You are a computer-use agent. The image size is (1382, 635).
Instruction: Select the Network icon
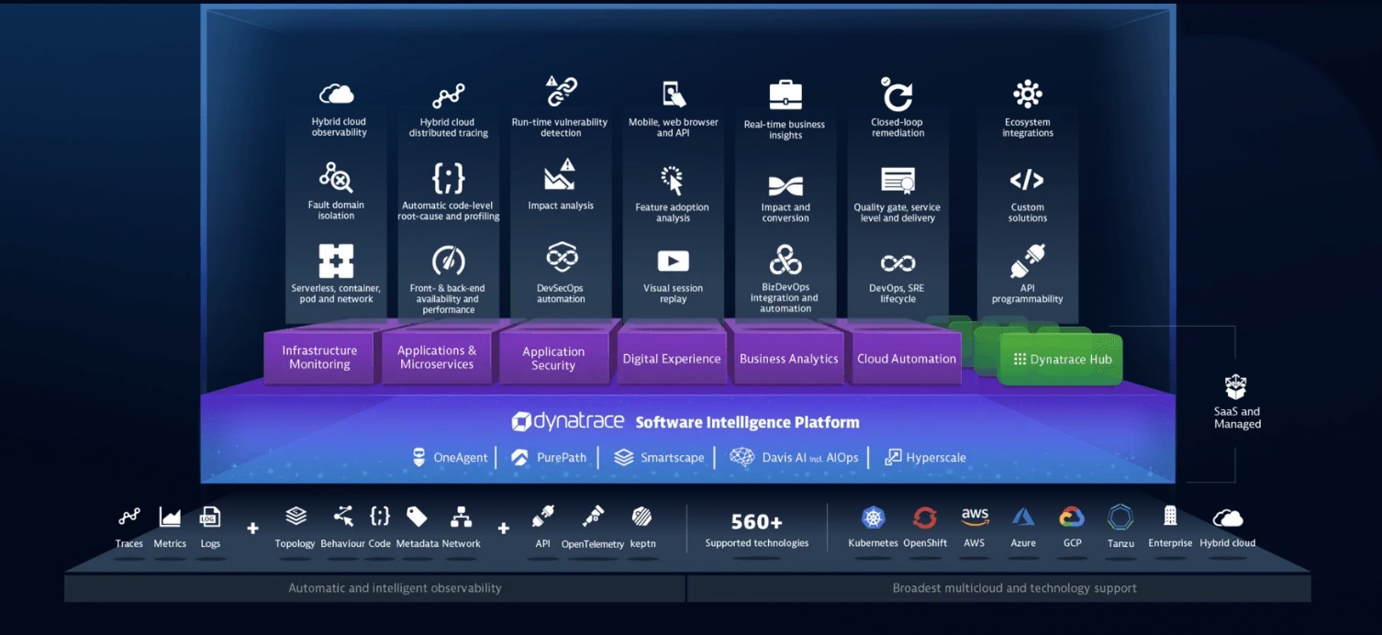tap(461, 517)
